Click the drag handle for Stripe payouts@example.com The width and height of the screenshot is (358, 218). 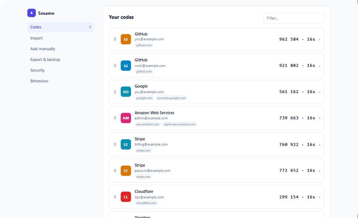(115, 171)
